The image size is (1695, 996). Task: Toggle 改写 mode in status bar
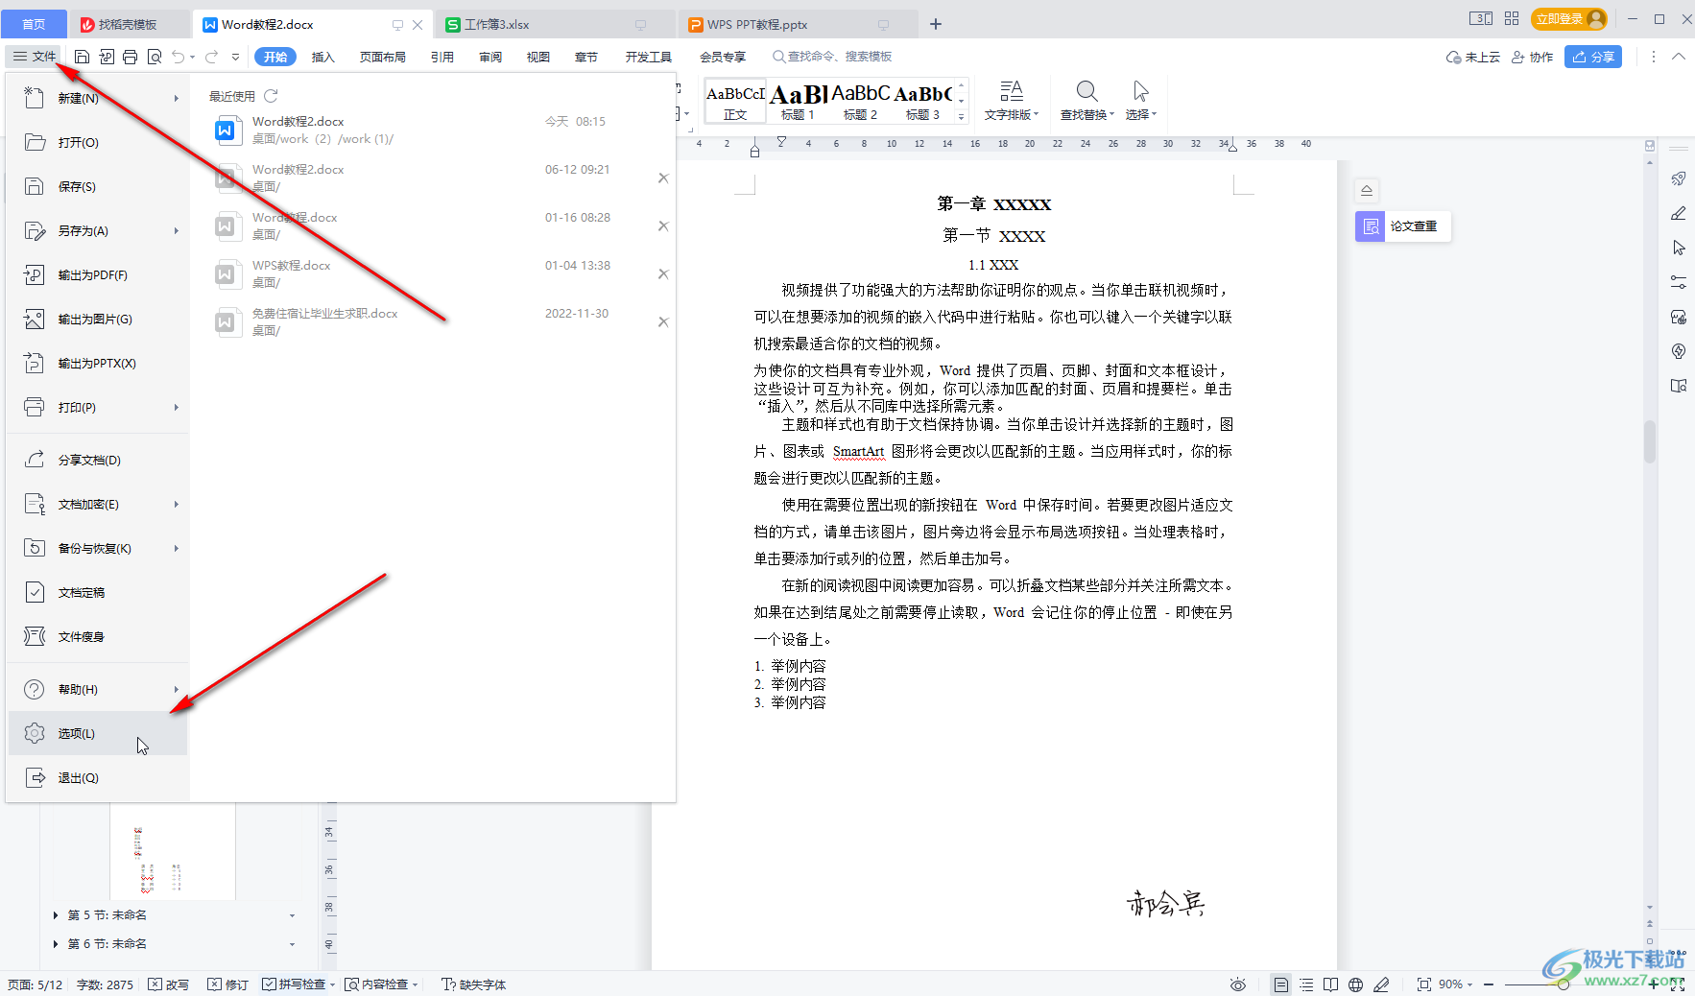pyautogui.click(x=169, y=984)
